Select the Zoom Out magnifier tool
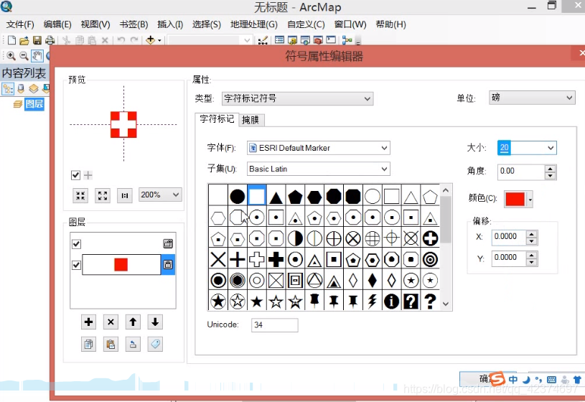The height and width of the screenshot is (402, 585). pos(24,56)
